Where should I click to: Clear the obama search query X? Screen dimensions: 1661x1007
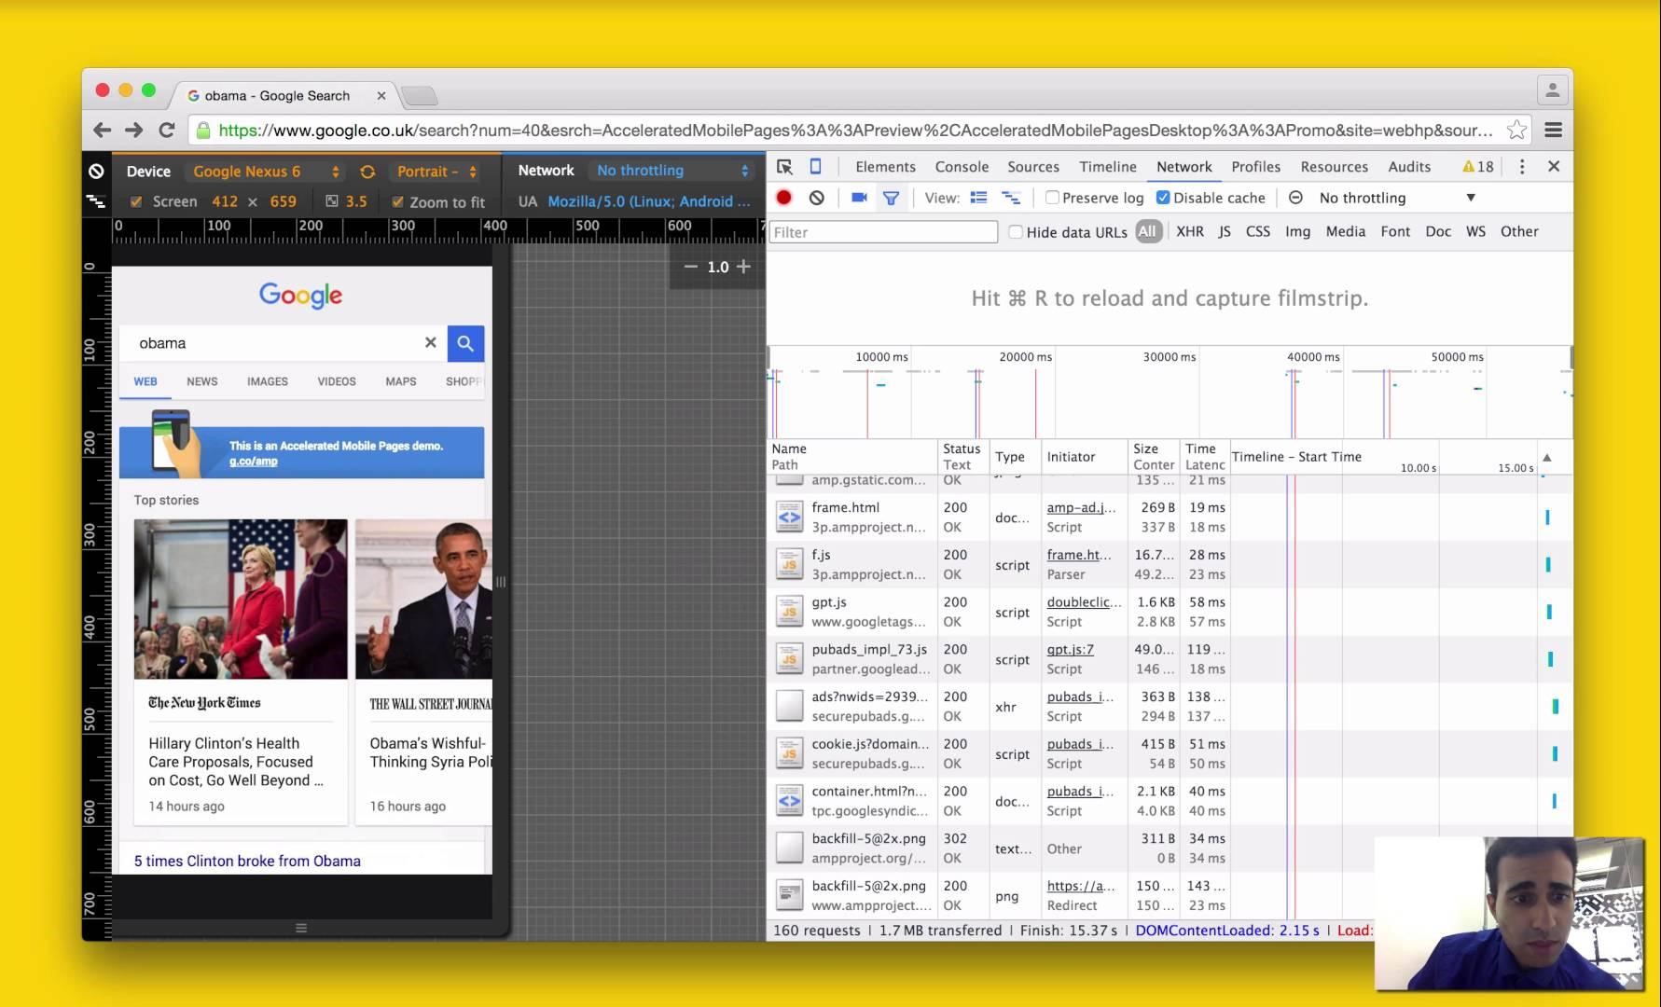(x=431, y=342)
